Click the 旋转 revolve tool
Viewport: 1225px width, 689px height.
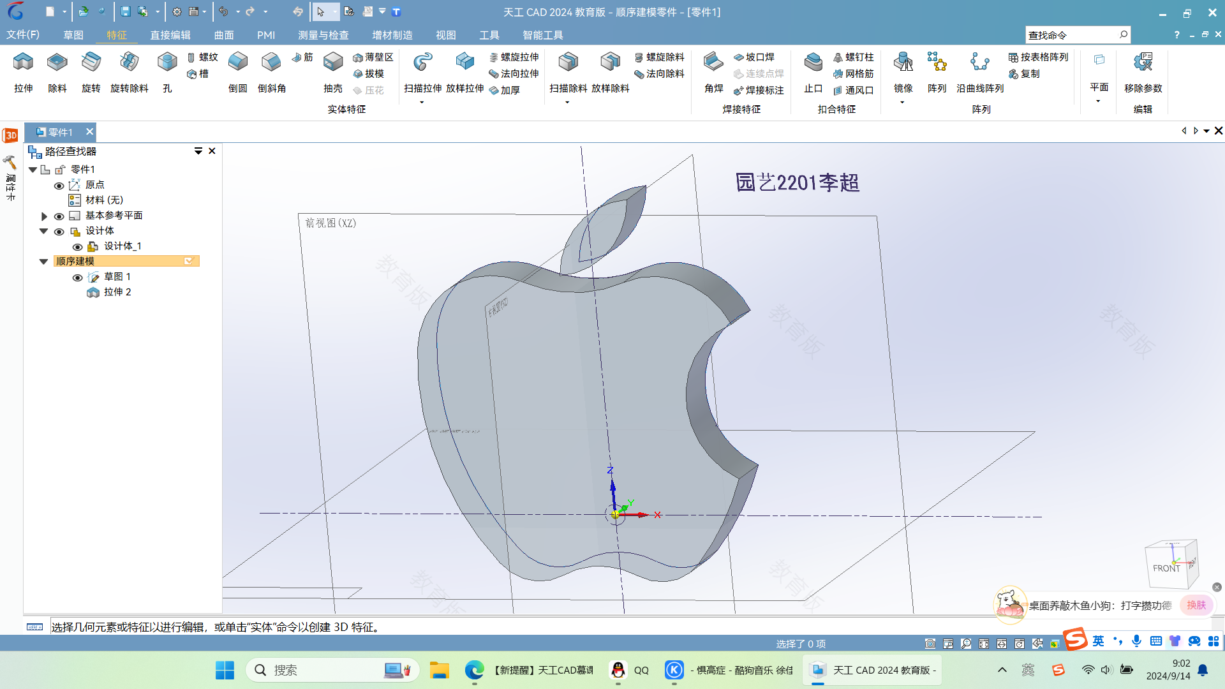point(91,72)
